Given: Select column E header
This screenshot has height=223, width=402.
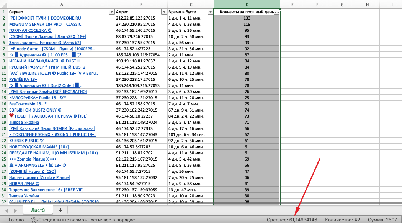Looking at the screenshot, I should (292, 5).
